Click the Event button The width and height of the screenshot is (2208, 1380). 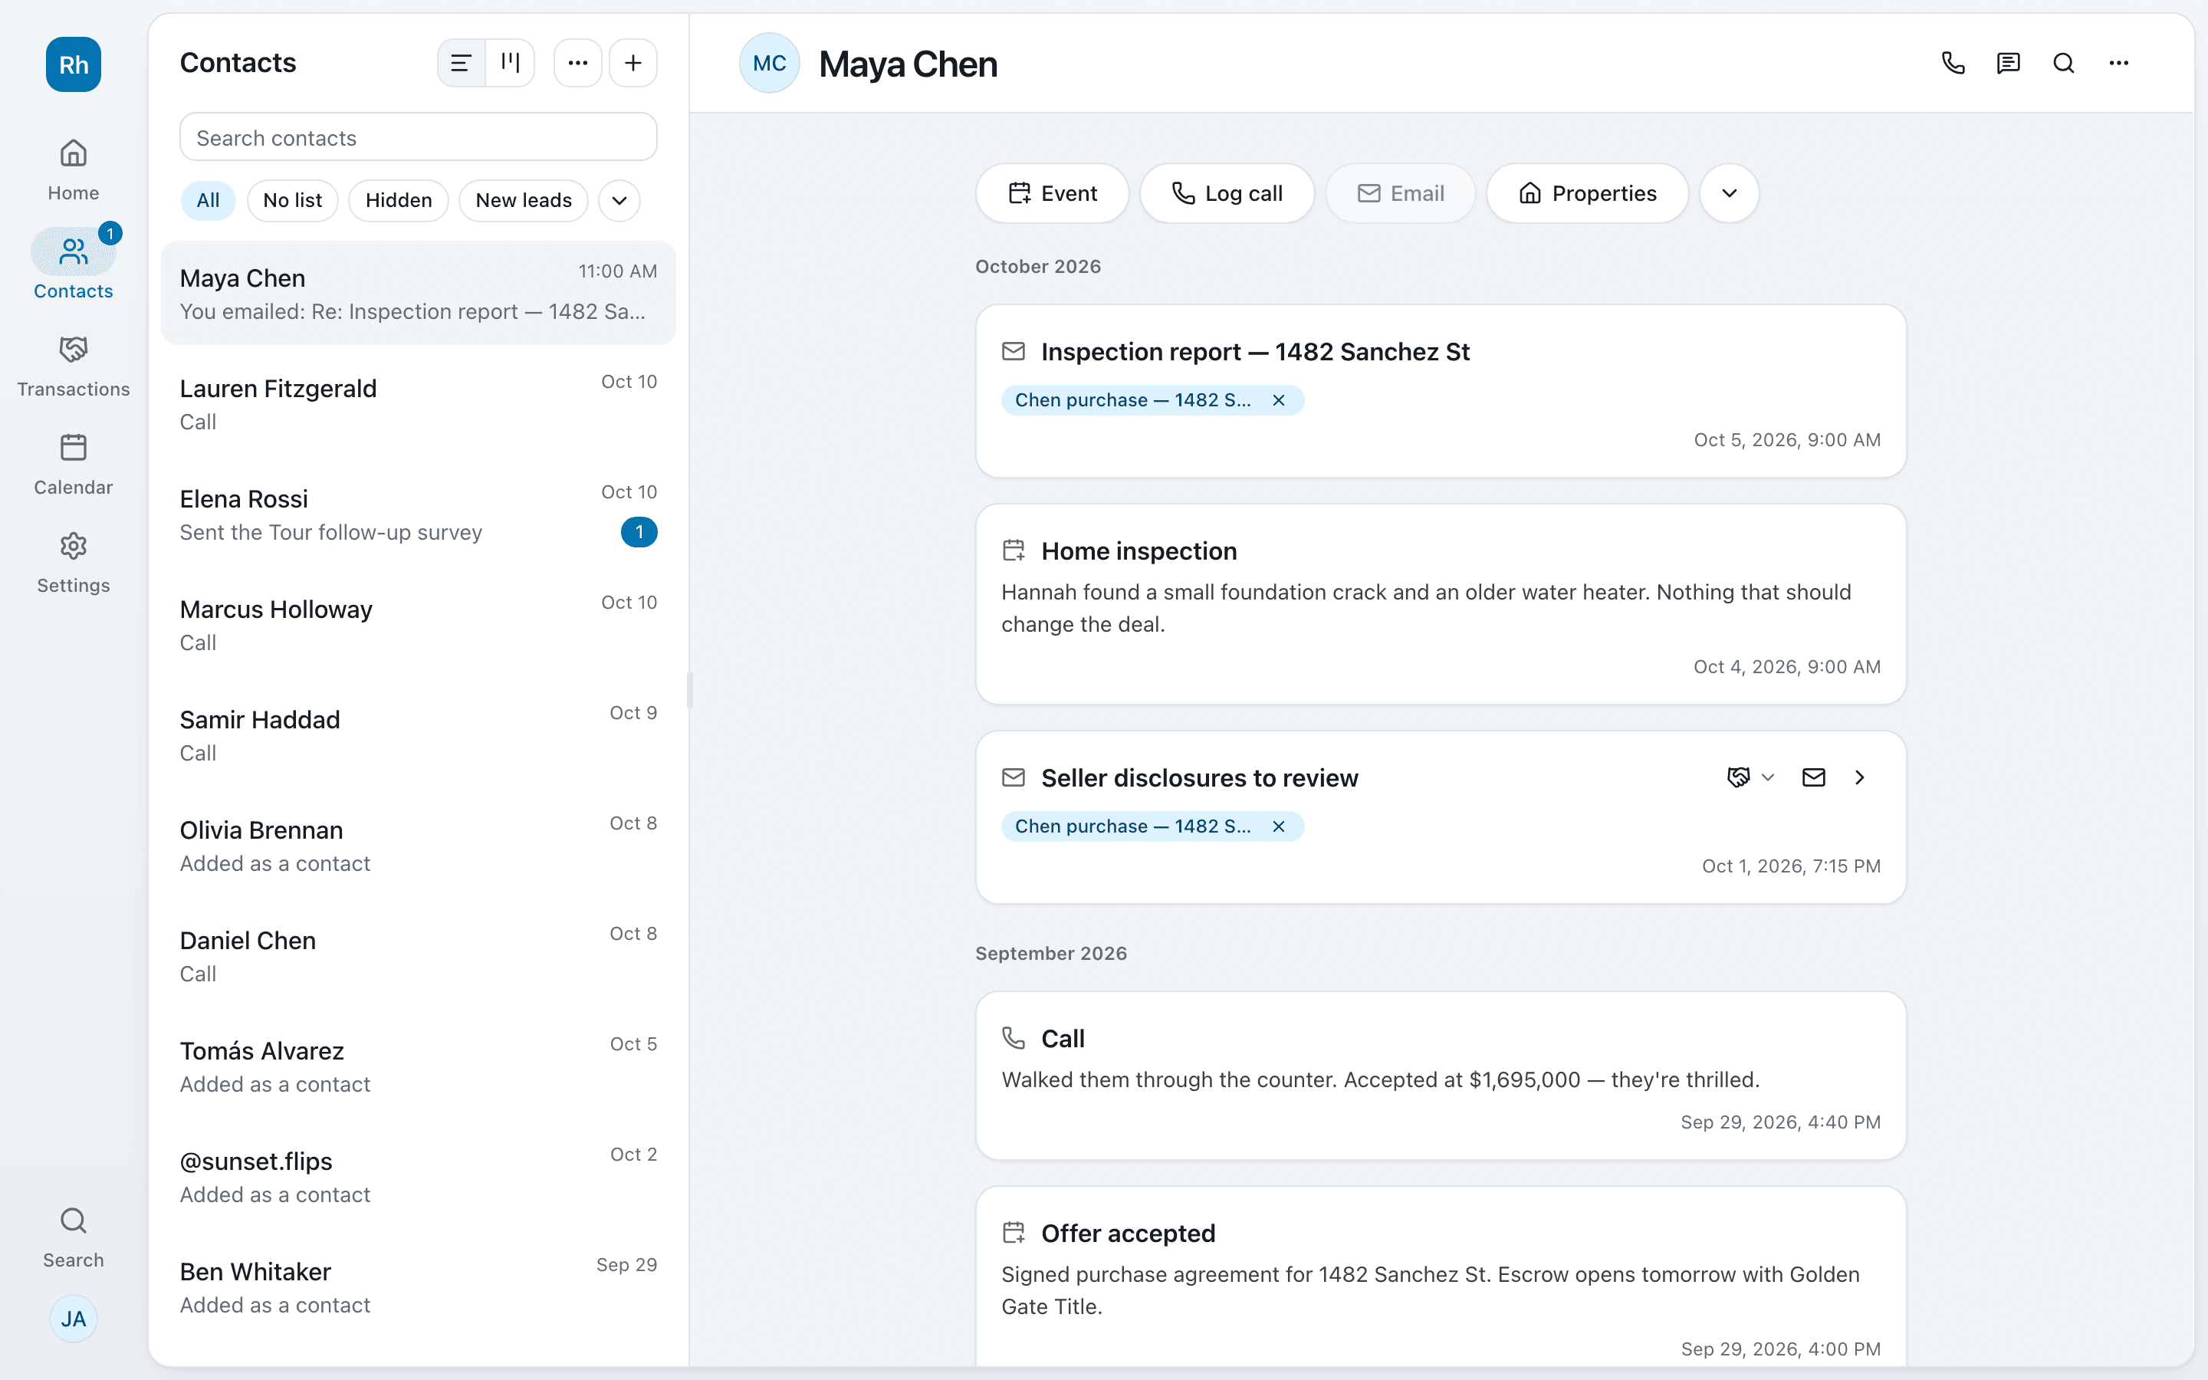1052,193
